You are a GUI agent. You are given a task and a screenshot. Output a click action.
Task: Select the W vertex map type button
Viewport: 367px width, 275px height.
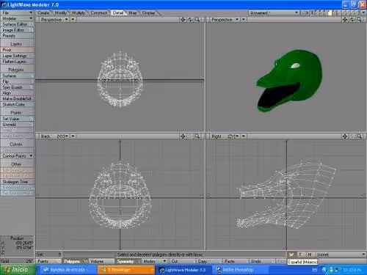tap(291, 254)
